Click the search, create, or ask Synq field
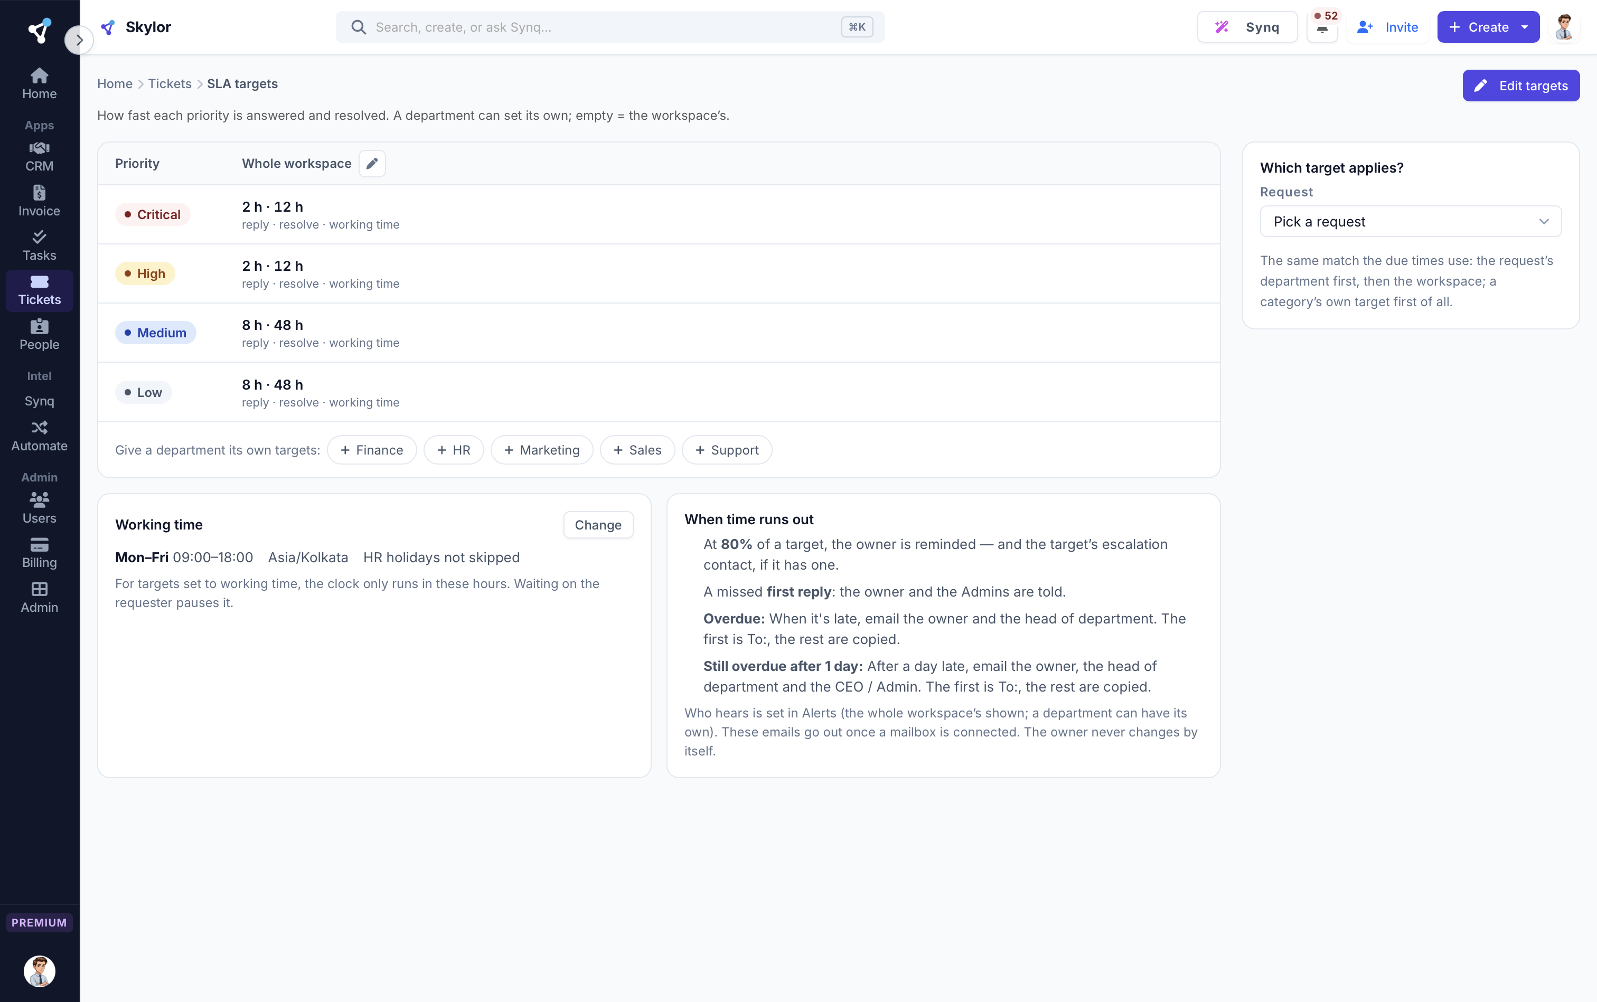Image resolution: width=1597 pixels, height=1002 pixels. pos(610,27)
